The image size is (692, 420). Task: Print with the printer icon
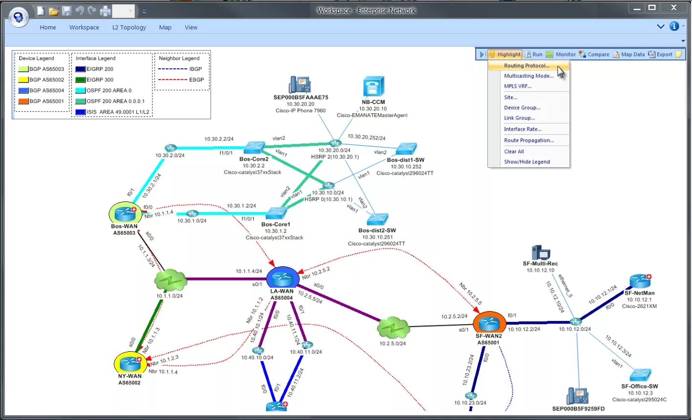point(105,10)
